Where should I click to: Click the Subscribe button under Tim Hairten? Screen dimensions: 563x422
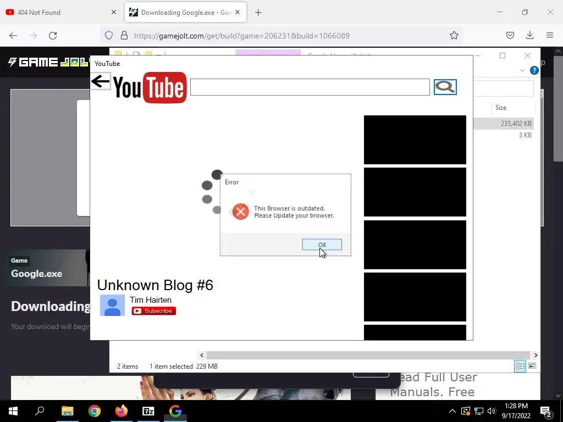(x=154, y=311)
